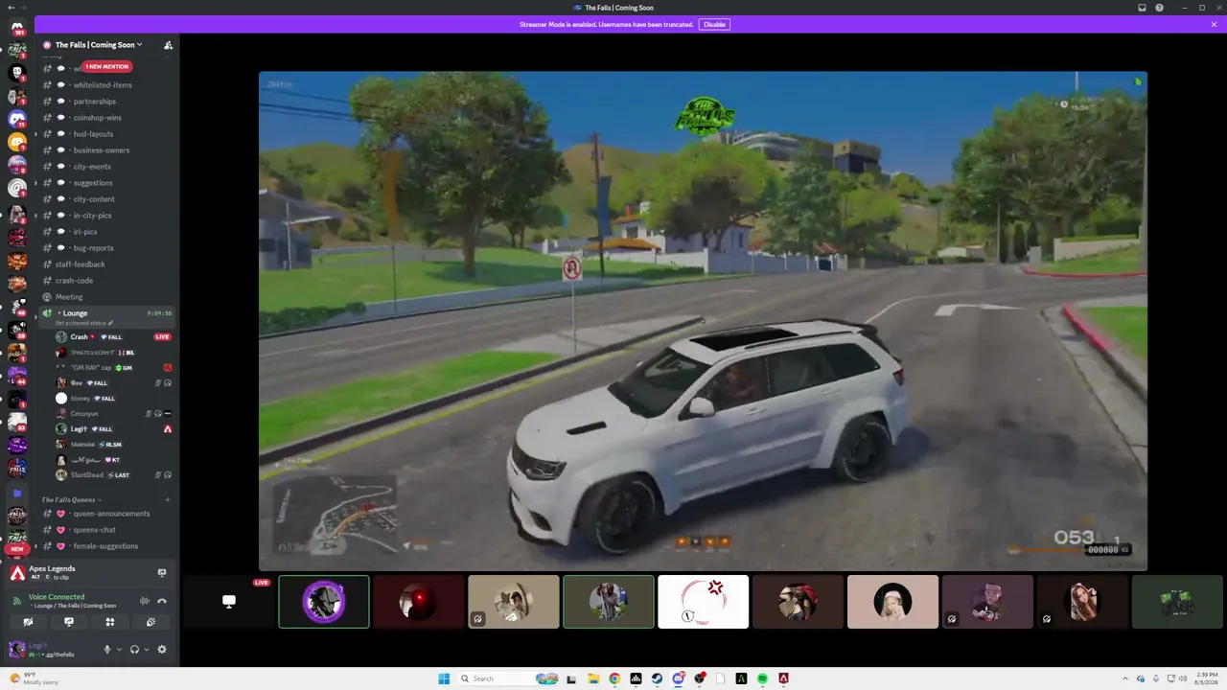Click the Discord taskbar icon
This screenshot has height=690, width=1227.
pyautogui.click(x=678, y=678)
